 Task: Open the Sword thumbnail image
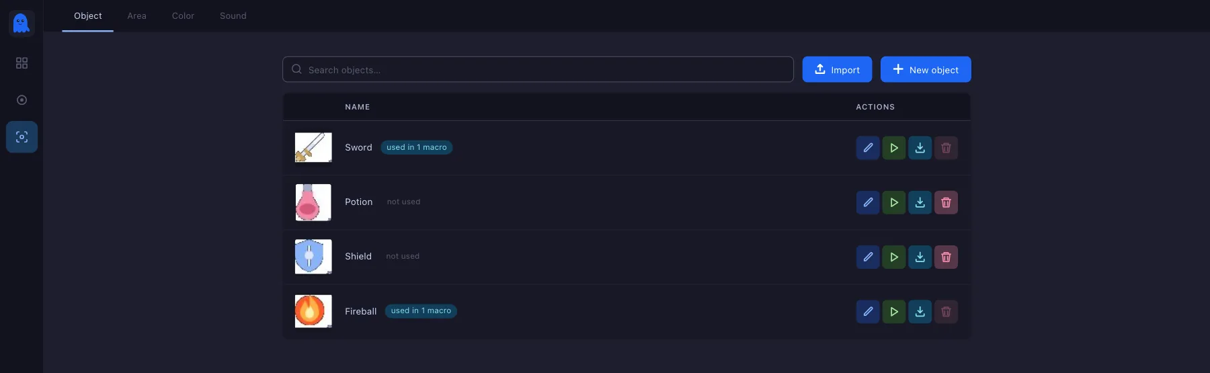313,147
